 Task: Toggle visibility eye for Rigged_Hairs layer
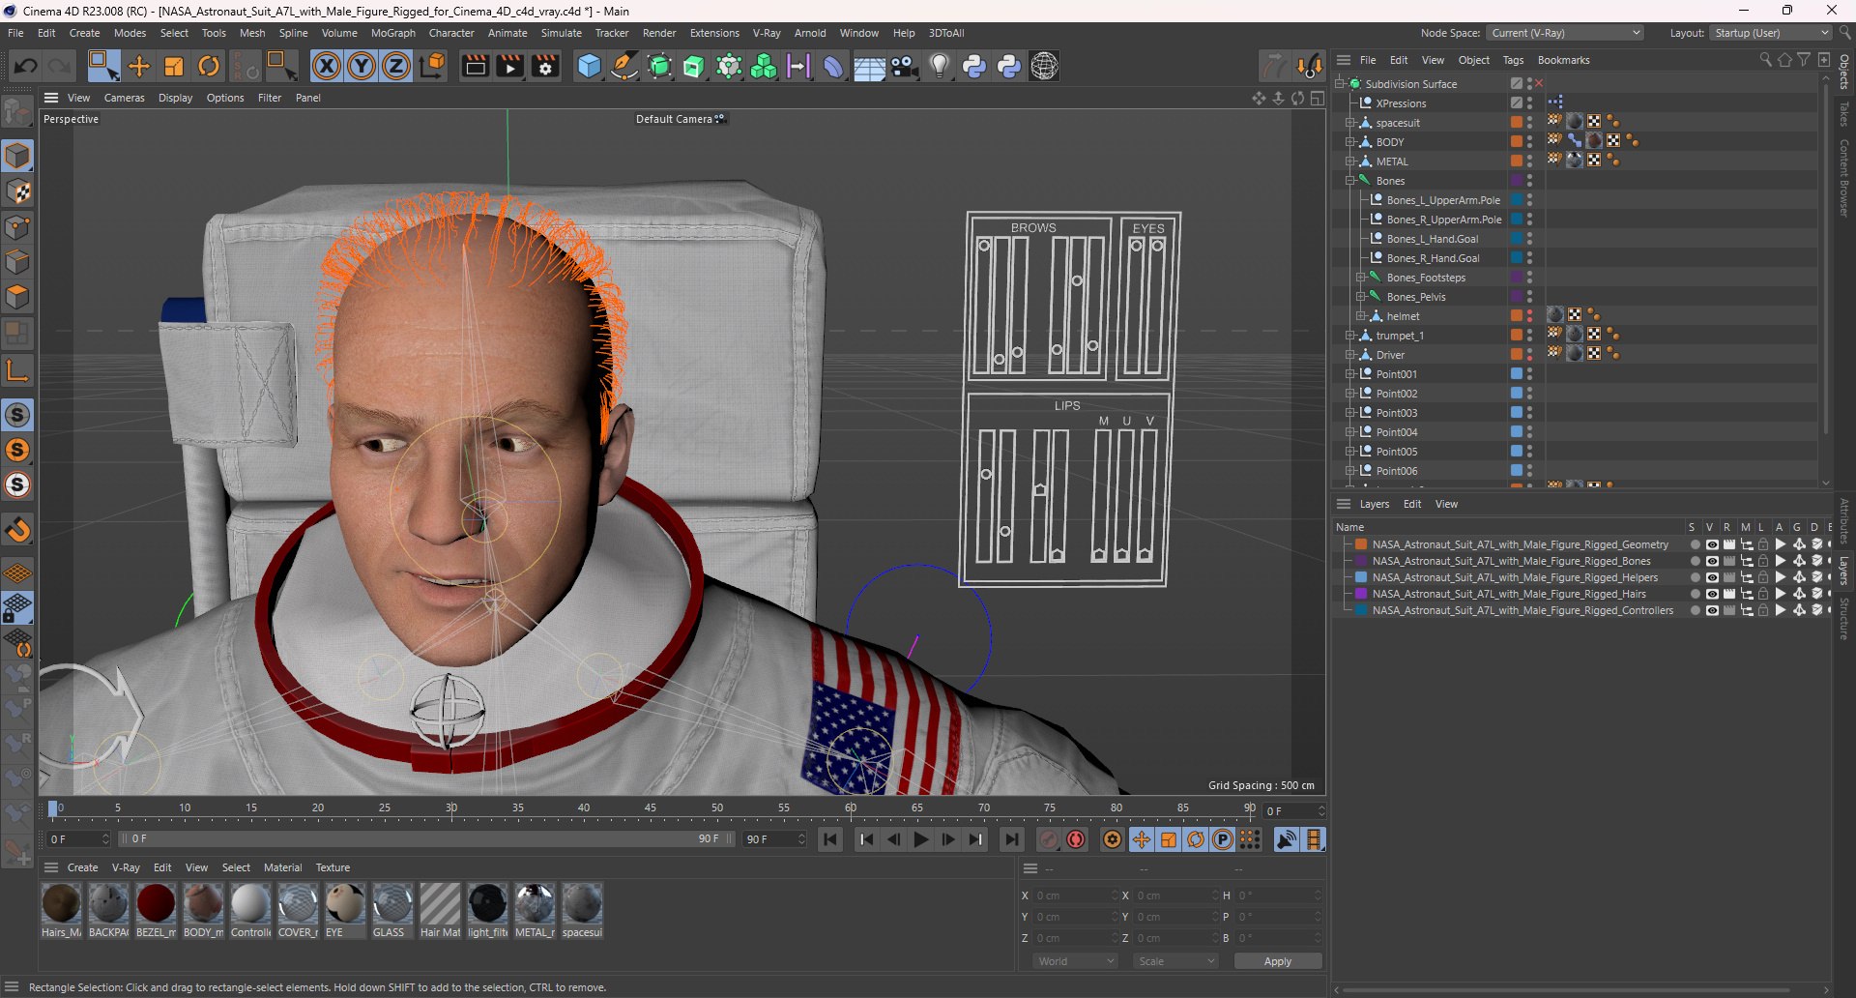click(x=1712, y=594)
